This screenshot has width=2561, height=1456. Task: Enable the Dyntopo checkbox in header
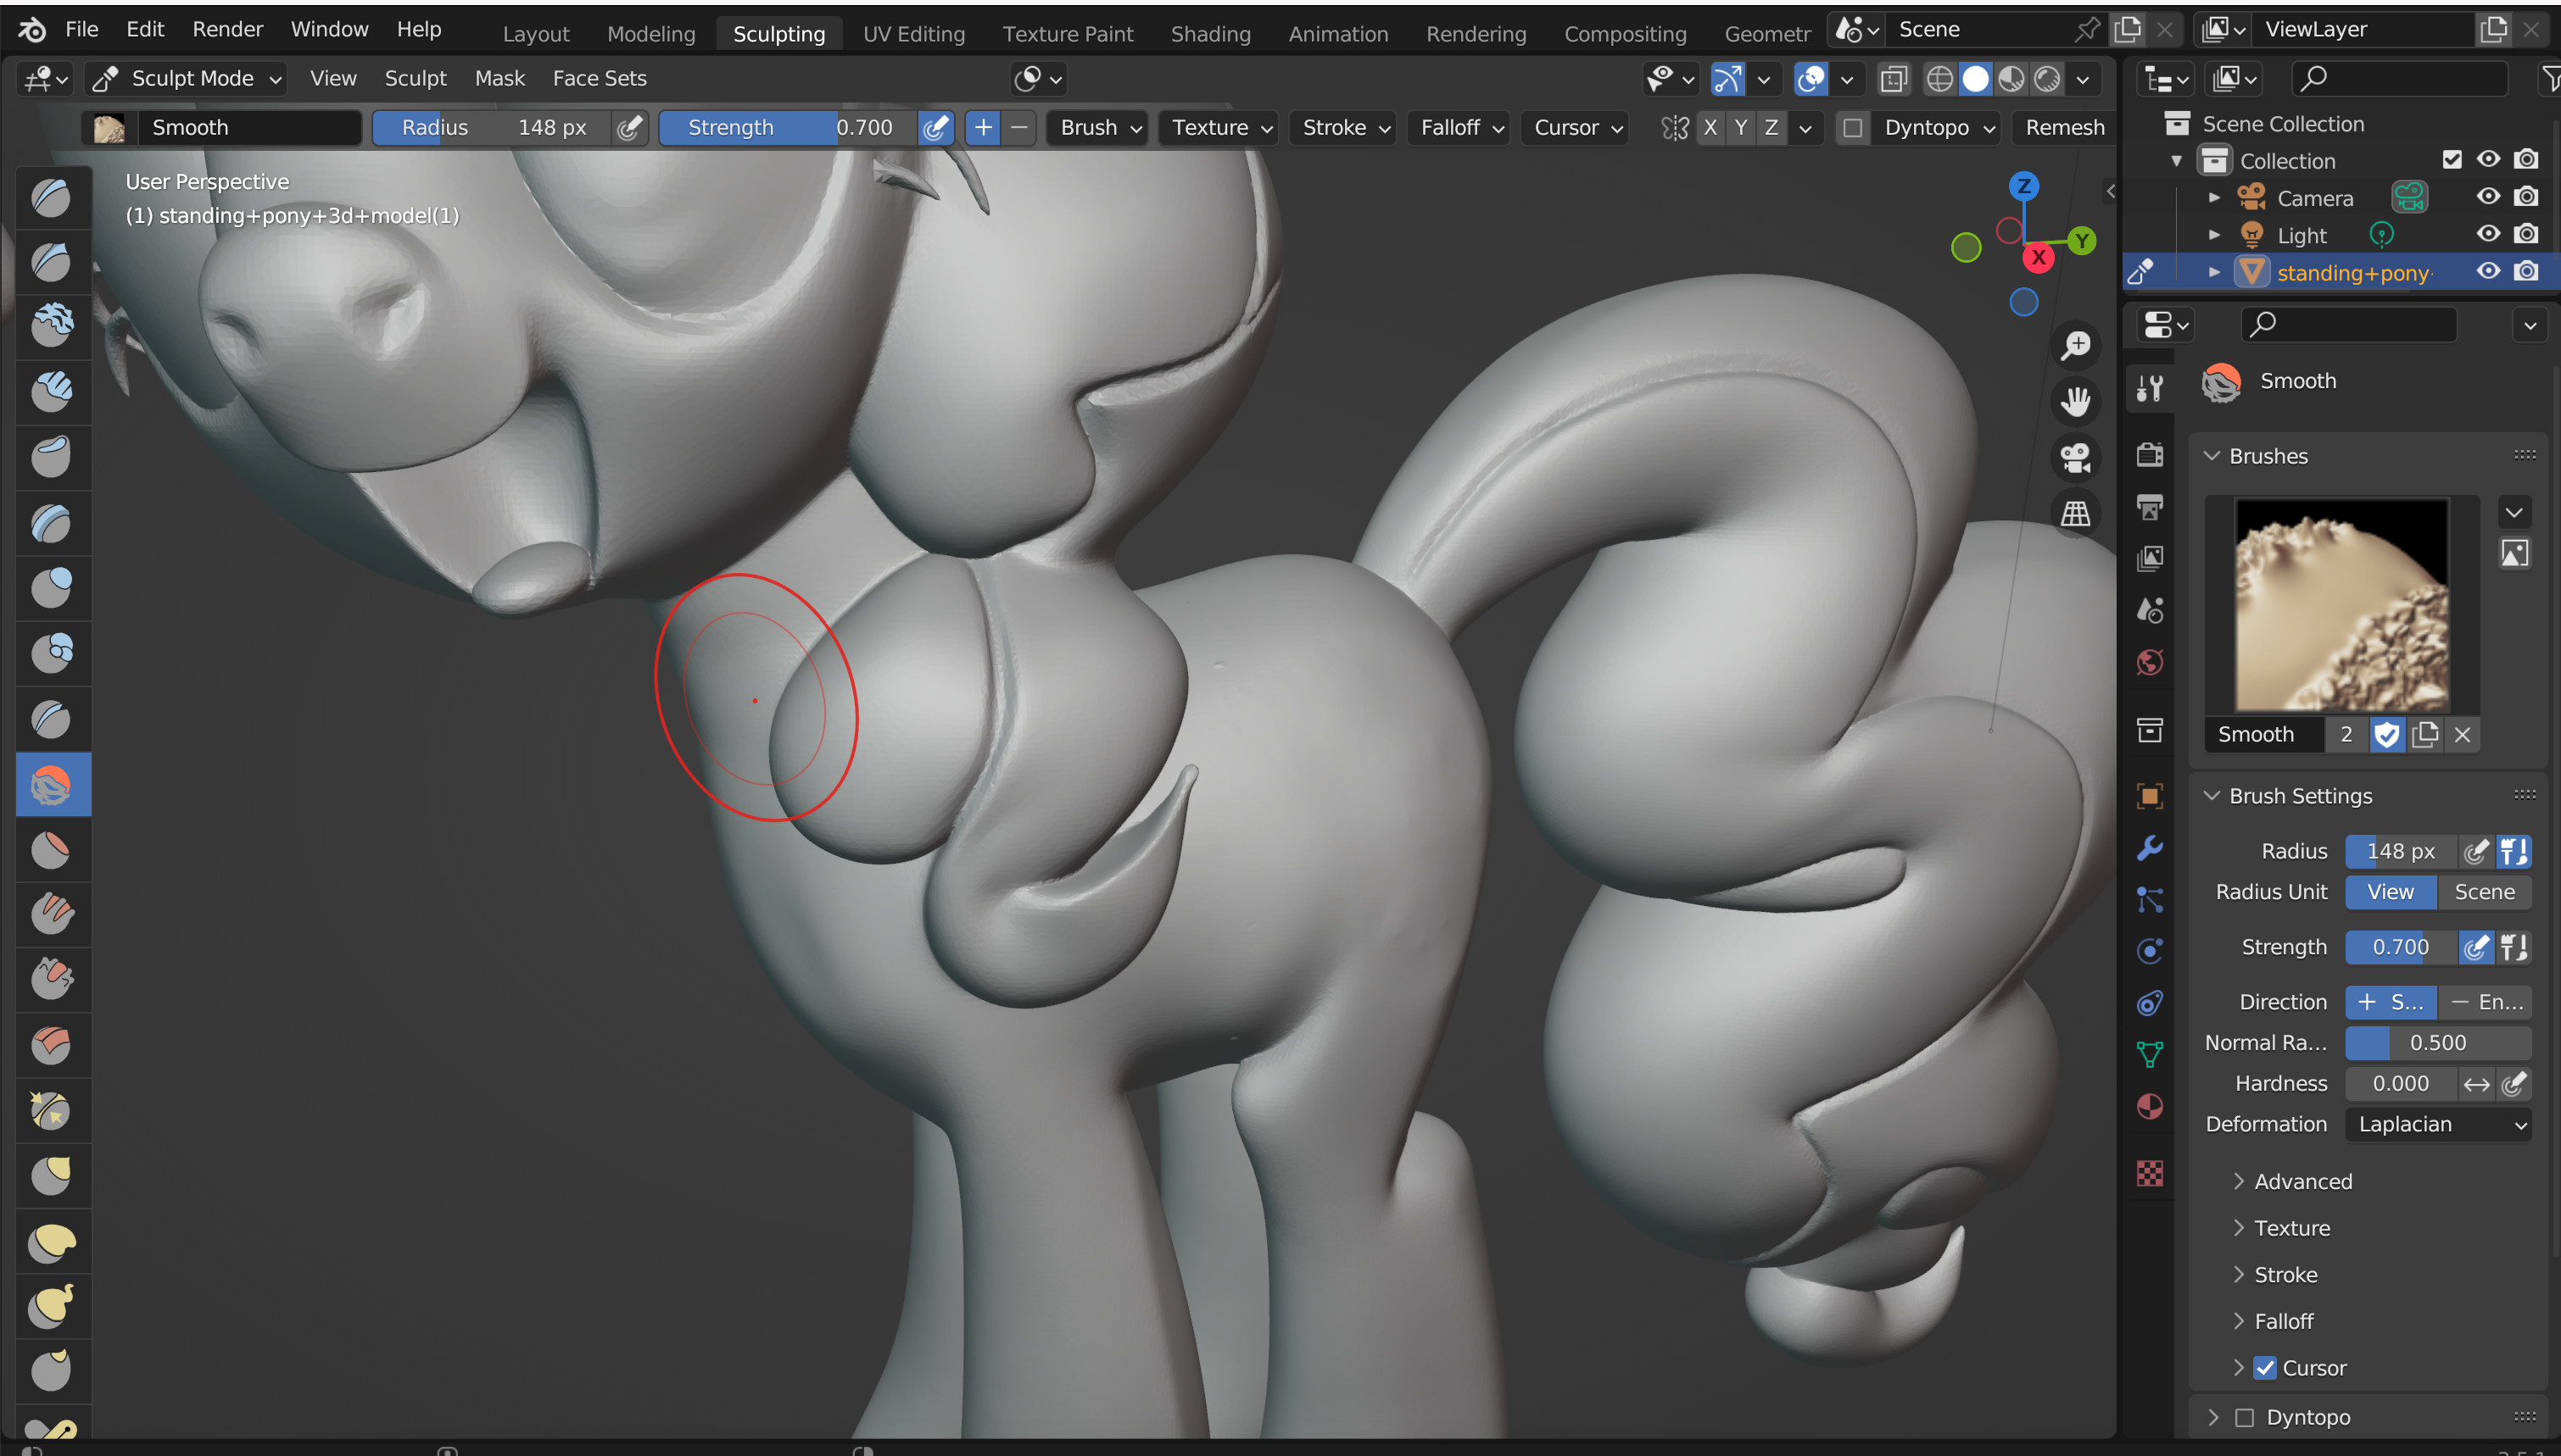[x=1853, y=128]
